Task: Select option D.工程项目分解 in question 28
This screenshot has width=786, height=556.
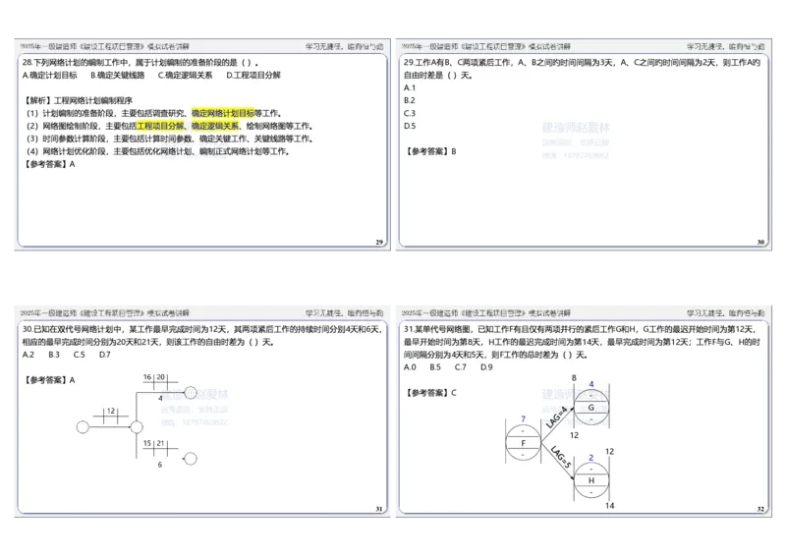Action: pyautogui.click(x=253, y=75)
